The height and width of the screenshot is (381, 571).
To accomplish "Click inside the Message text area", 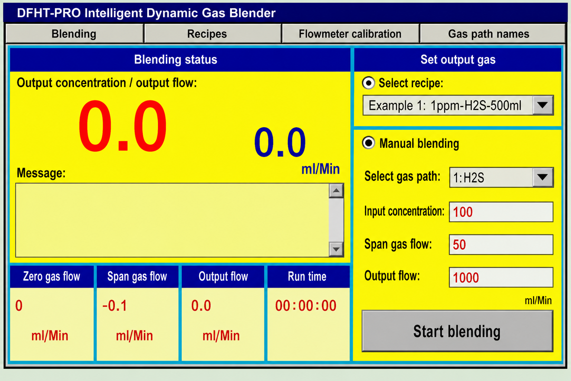I will (x=172, y=220).
